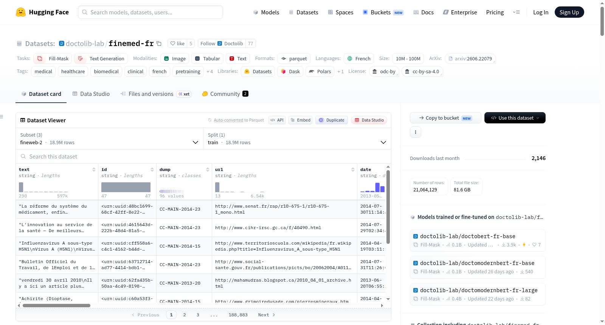
Task: Click the Sign Up button
Action: 569,12
